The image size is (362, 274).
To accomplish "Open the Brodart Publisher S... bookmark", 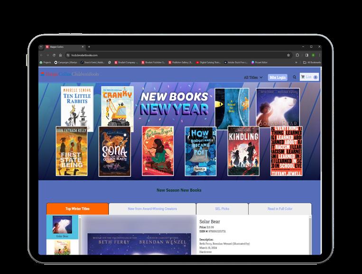I will click(x=153, y=63).
